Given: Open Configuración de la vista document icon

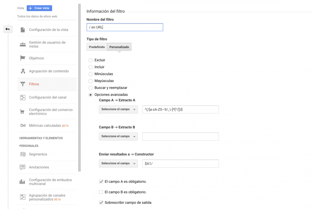Looking at the screenshot, I should point(23,30).
